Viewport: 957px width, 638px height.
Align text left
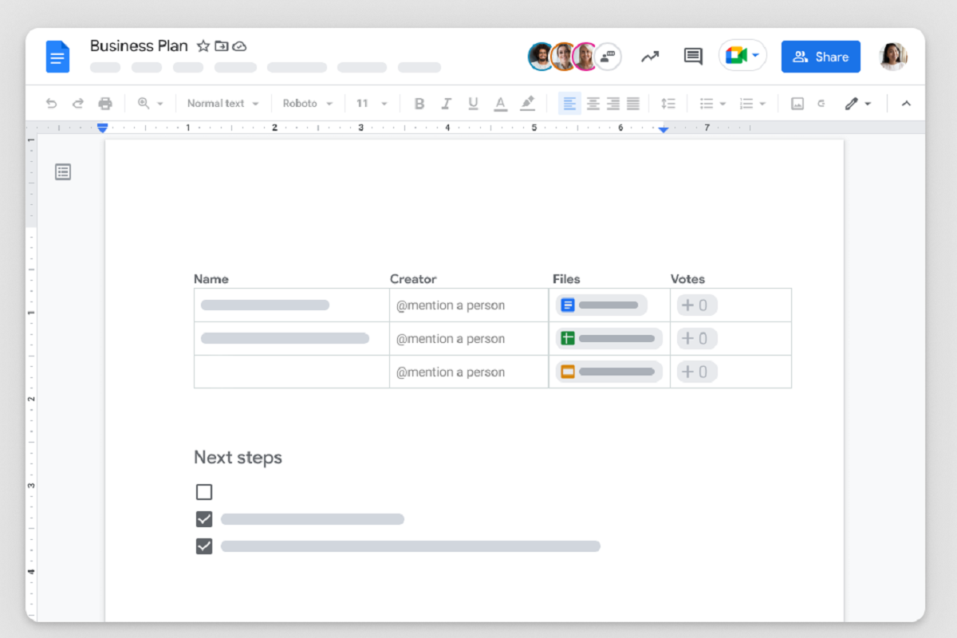coord(569,104)
